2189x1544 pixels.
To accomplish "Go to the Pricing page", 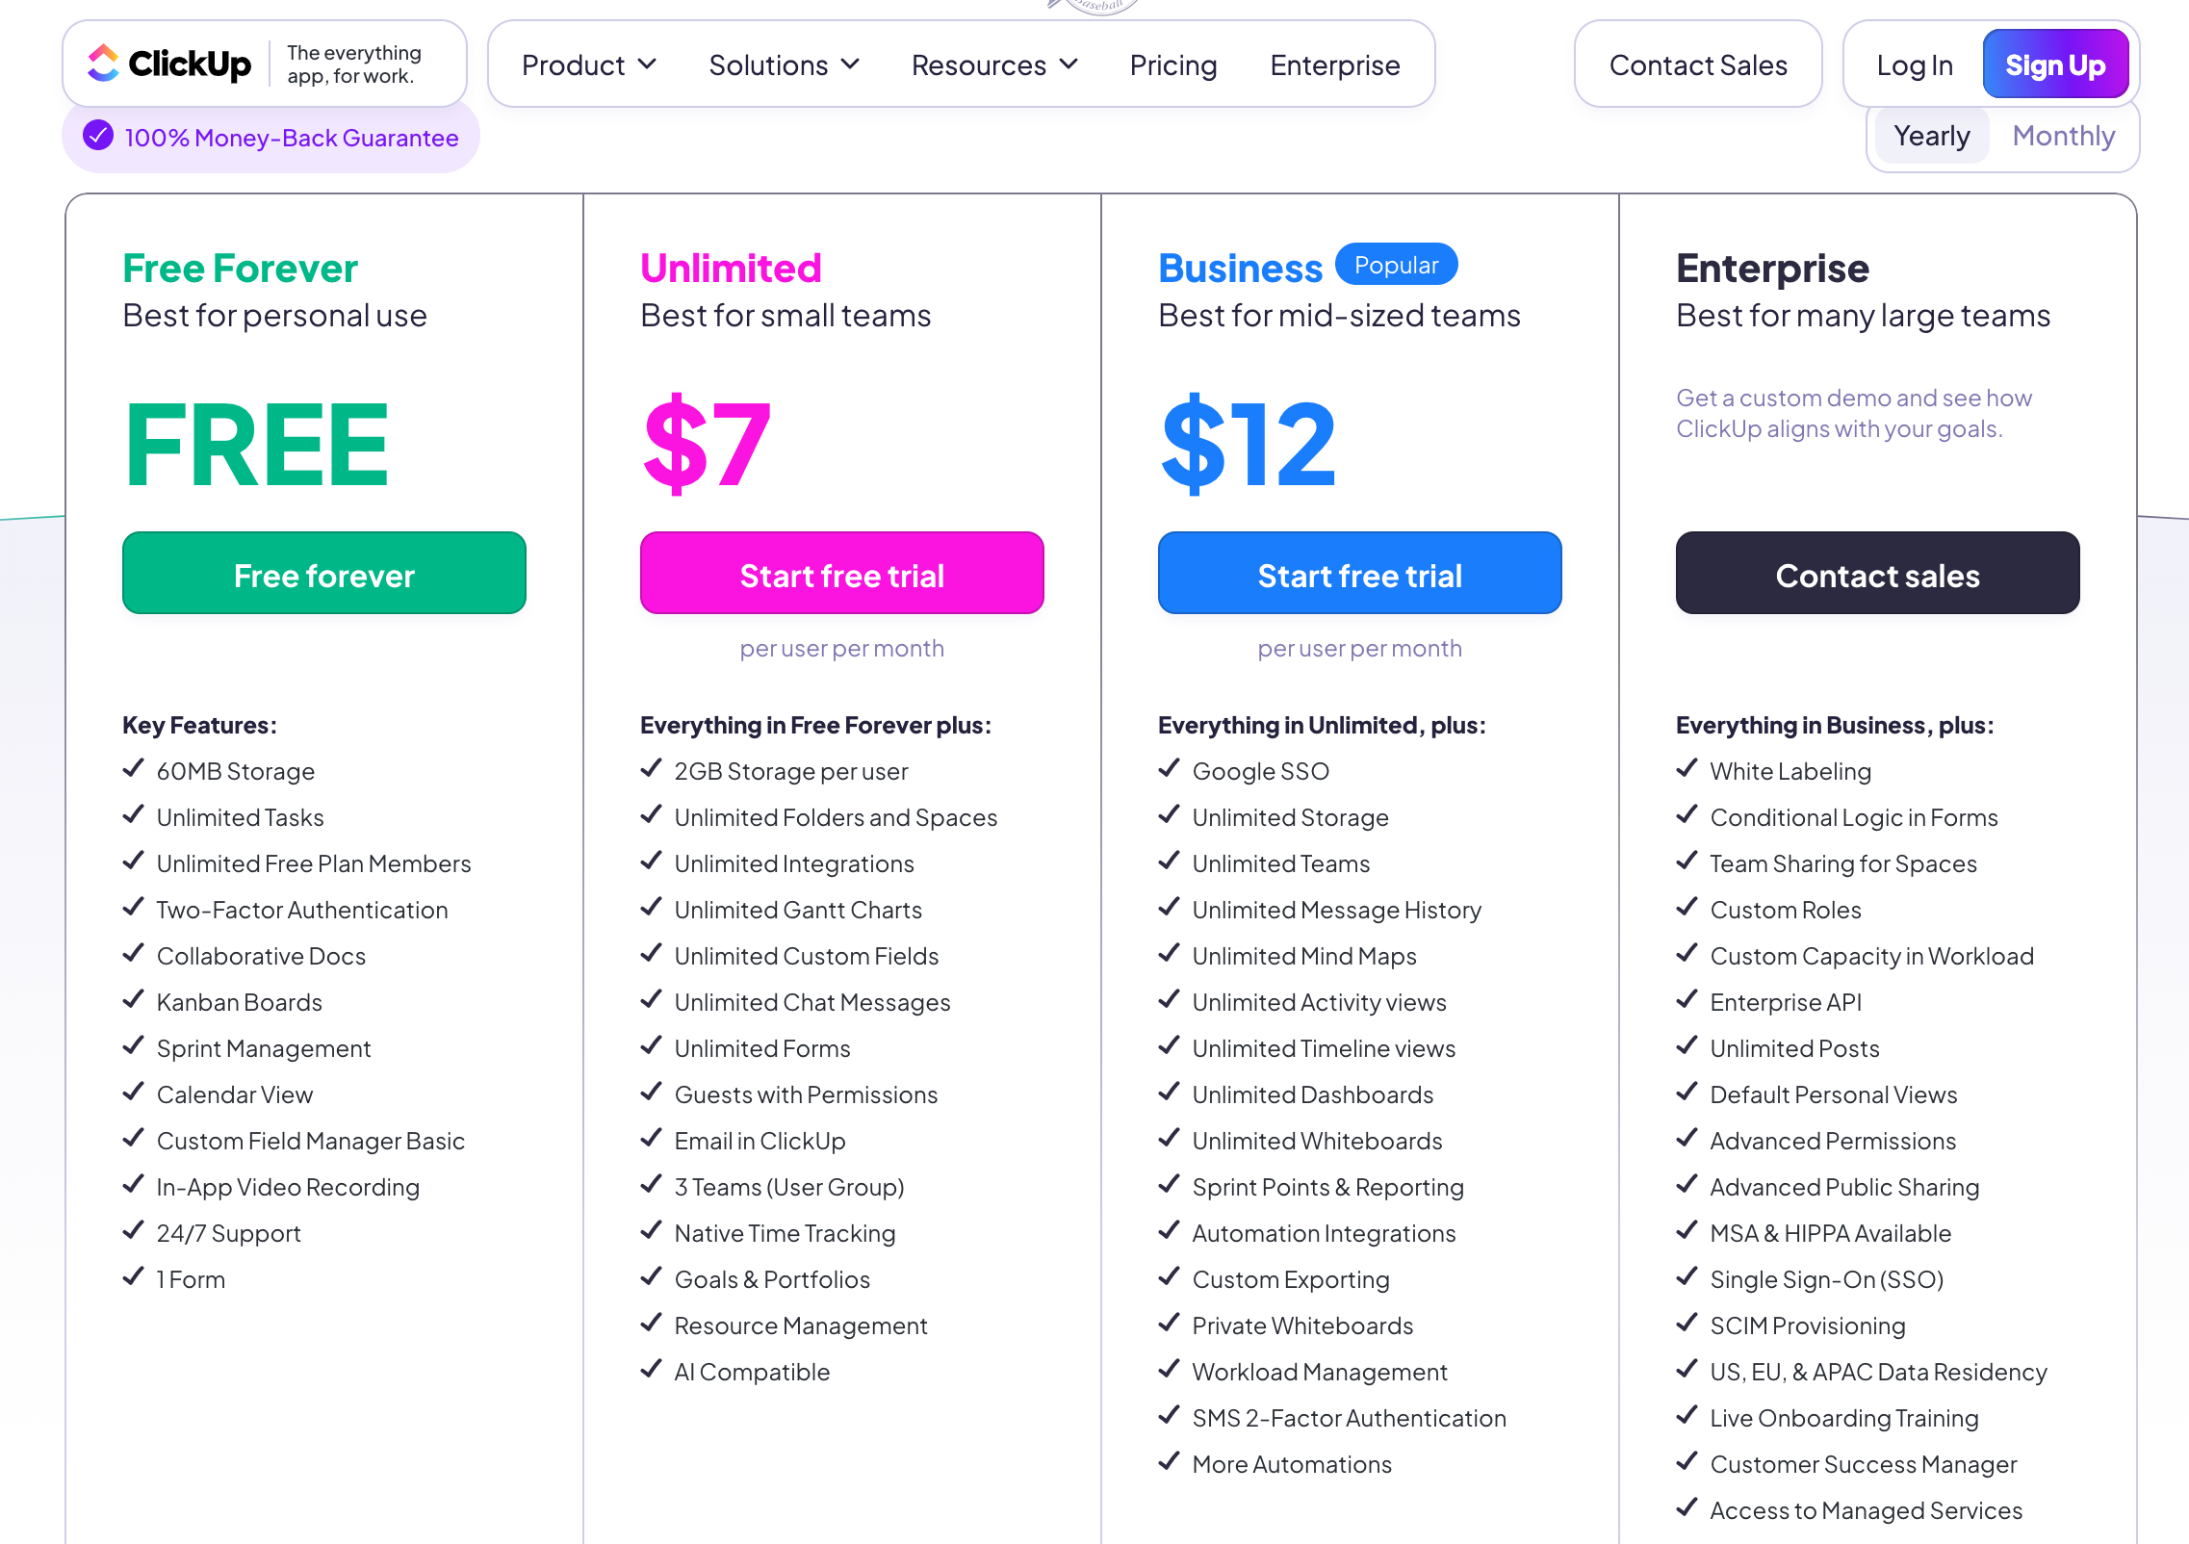I will point(1172,65).
